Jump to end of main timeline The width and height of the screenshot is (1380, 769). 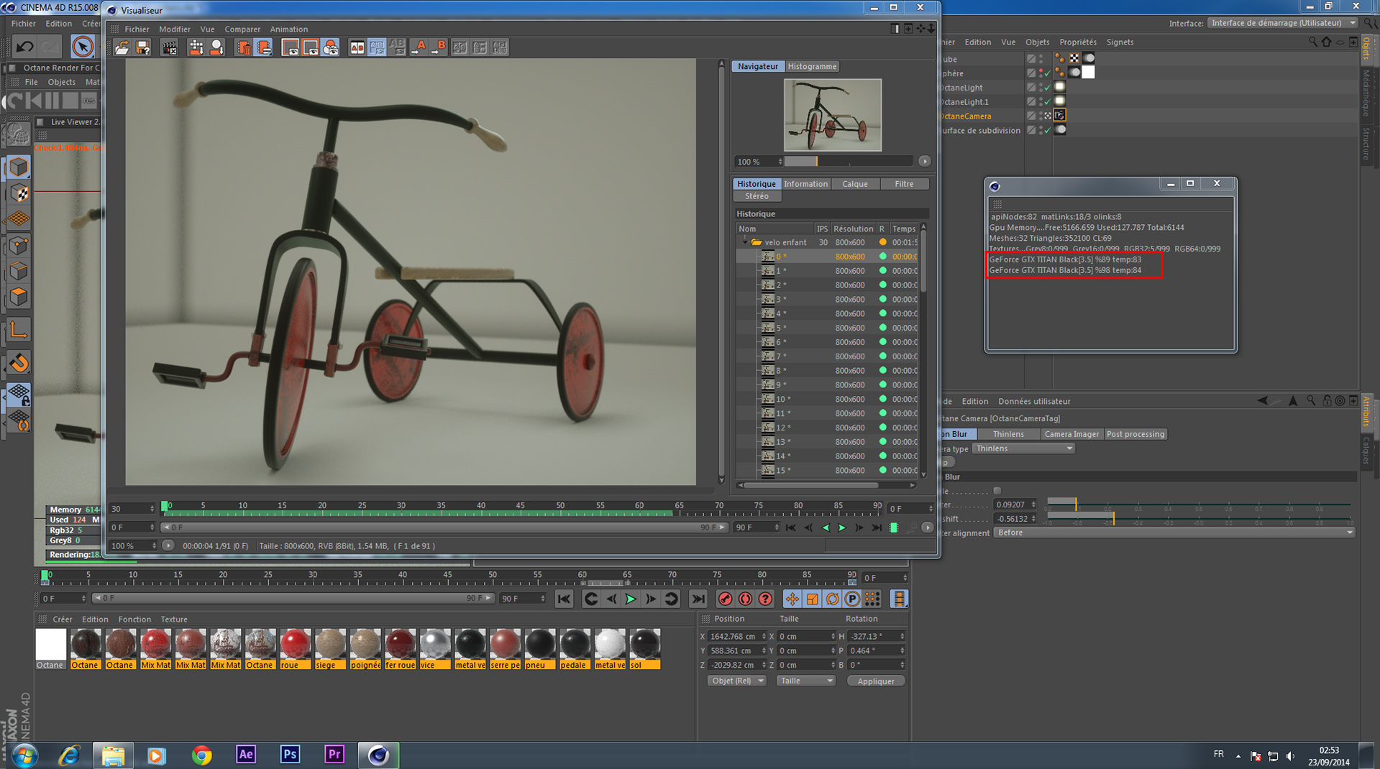[698, 599]
